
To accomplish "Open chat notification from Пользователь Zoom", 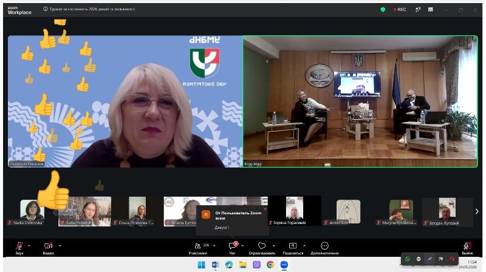I will (x=233, y=220).
